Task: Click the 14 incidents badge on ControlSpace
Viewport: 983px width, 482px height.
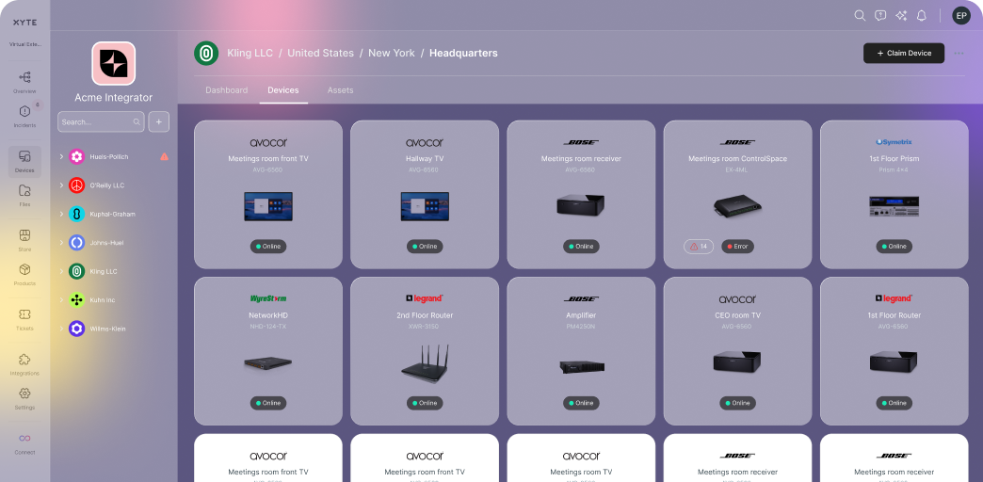Action: click(699, 247)
